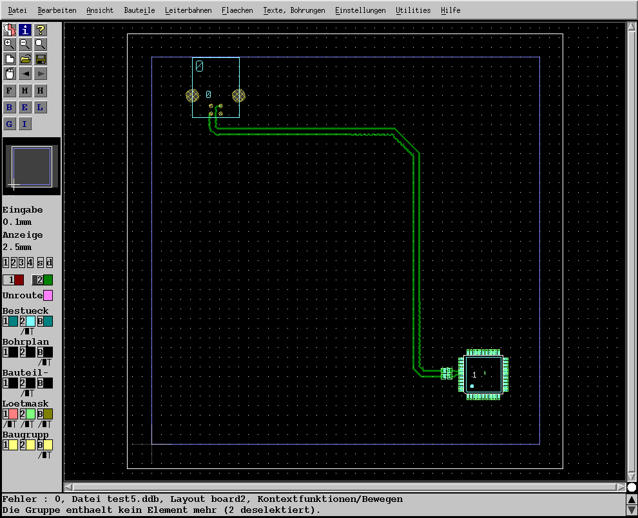Click the M toolbar button
Viewport: 638px width, 518px height.
25,91
